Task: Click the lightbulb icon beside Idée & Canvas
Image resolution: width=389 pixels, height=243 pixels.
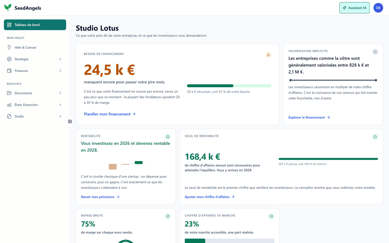Action: (x=9, y=47)
